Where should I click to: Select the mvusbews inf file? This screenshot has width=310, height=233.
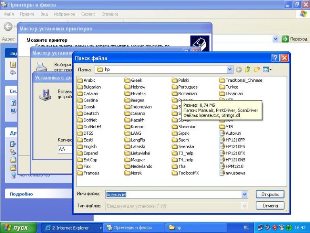tap(232, 173)
